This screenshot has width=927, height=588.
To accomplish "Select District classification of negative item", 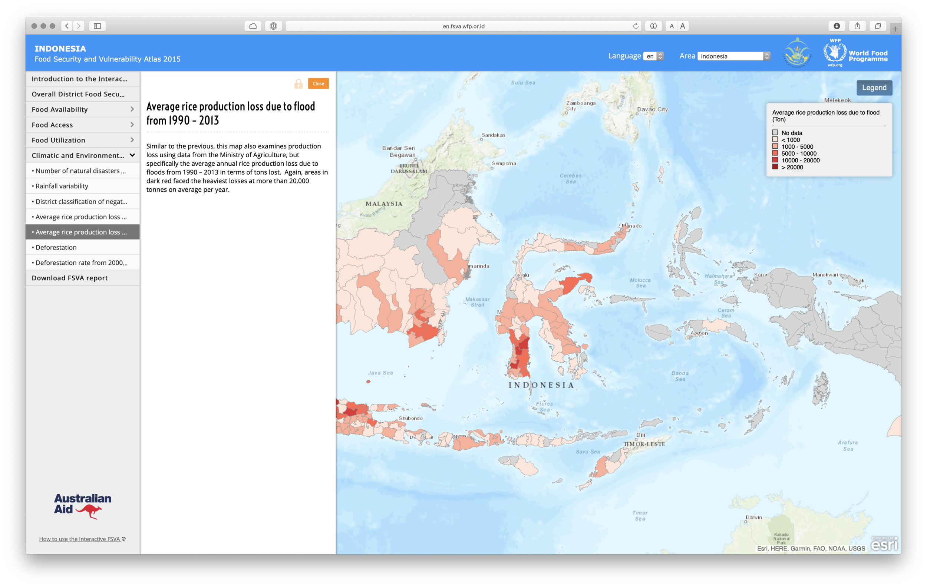I will 82,202.
